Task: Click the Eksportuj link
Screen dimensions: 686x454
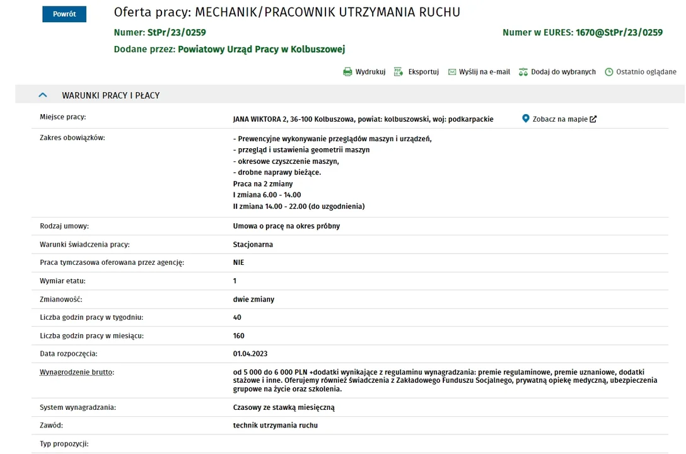Action: [x=424, y=72]
